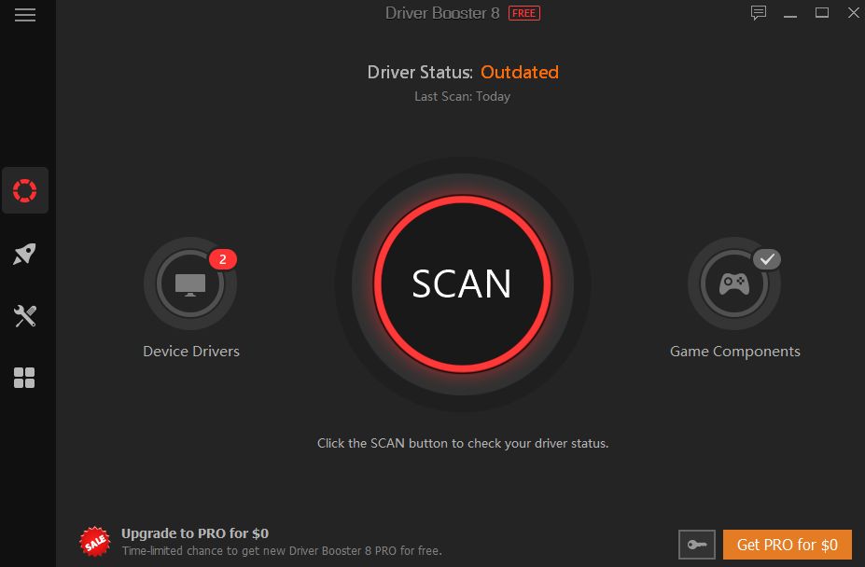This screenshot has height=567, width=865.
Task: Start the big red SCAN button
Action: 462,283
